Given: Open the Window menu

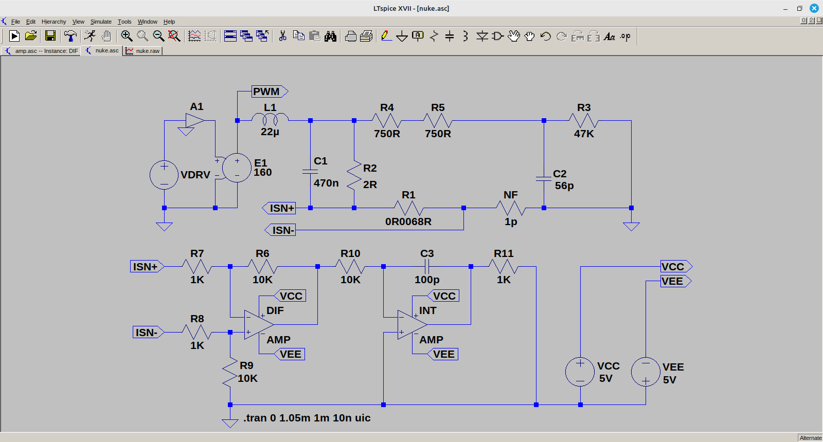Looking at the screenshot, I should point(148,22).
